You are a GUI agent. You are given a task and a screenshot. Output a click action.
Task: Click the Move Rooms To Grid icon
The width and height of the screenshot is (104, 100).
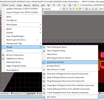coord(44,70)
